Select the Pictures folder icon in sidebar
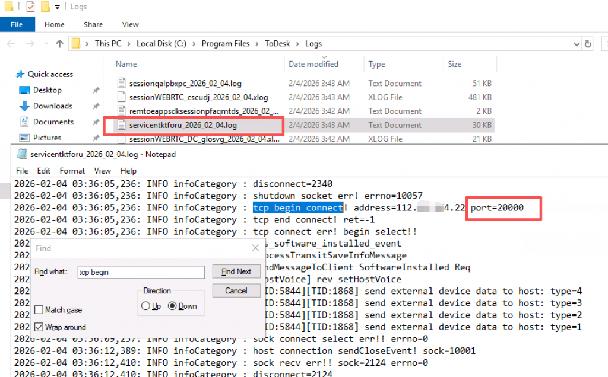The width and height of the screenshot is (608, 377). point(24,138)
